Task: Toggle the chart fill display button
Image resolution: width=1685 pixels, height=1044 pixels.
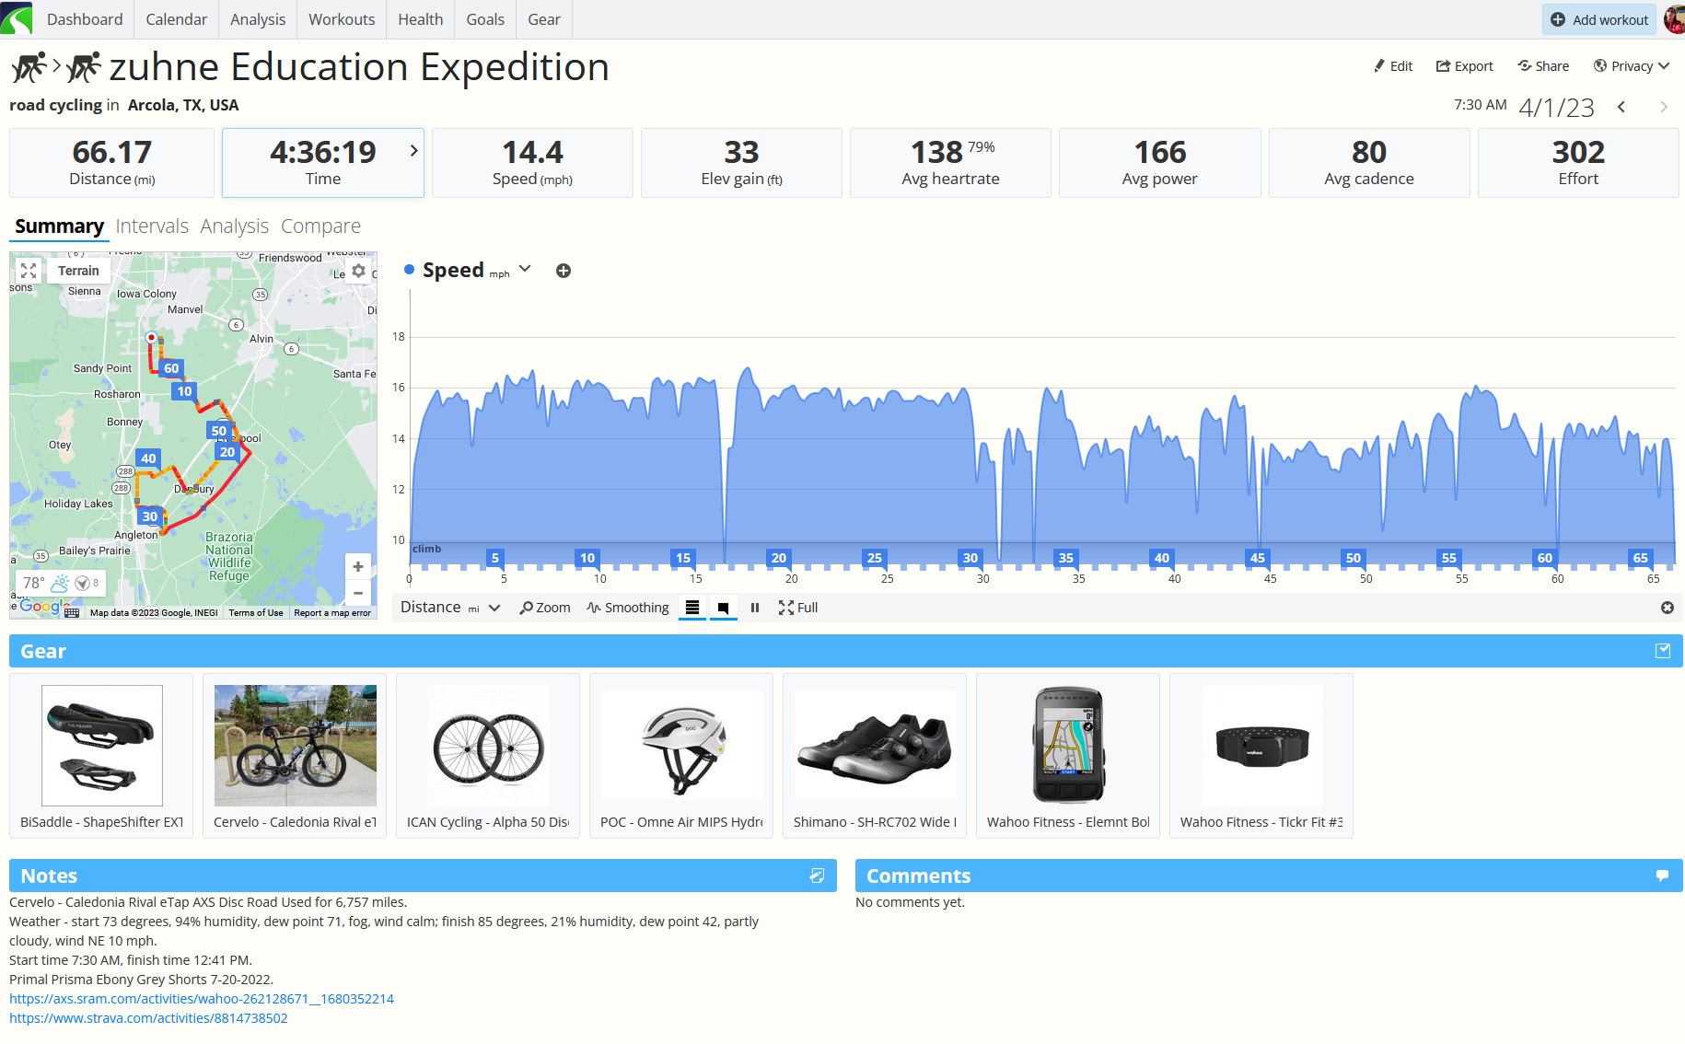Action: coord(724,608)
